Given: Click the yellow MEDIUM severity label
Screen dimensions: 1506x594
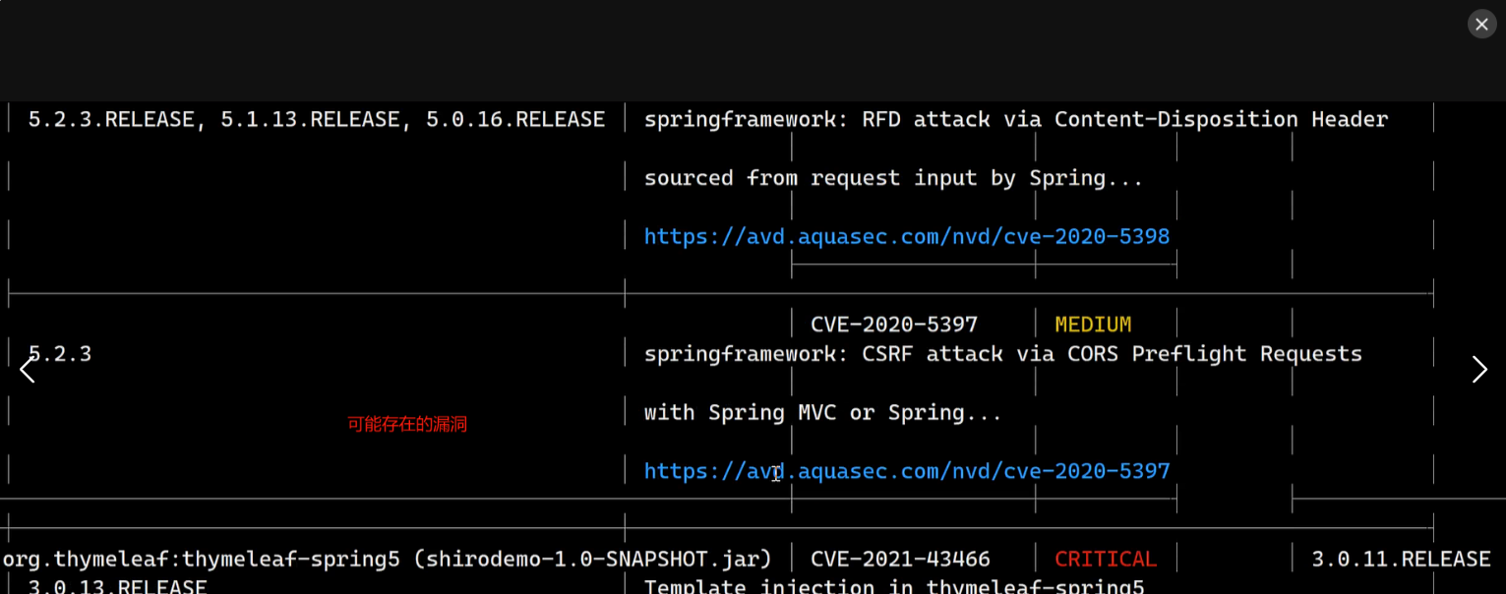Looking at the screenshot, I should click(x=1093, y=325).
